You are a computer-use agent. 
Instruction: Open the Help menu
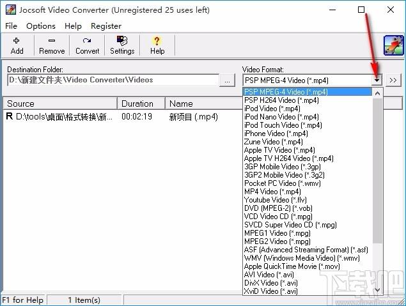pyautogui.click(x=73, y=26)
